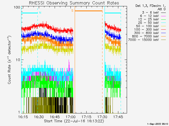Select the '12 - 25 keV' legend label
This screenshot has width=169, height=126.
point(148,19)
